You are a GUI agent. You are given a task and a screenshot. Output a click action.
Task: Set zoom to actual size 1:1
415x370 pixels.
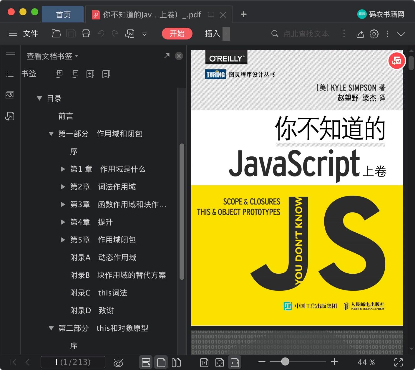[x=204, y=362]
